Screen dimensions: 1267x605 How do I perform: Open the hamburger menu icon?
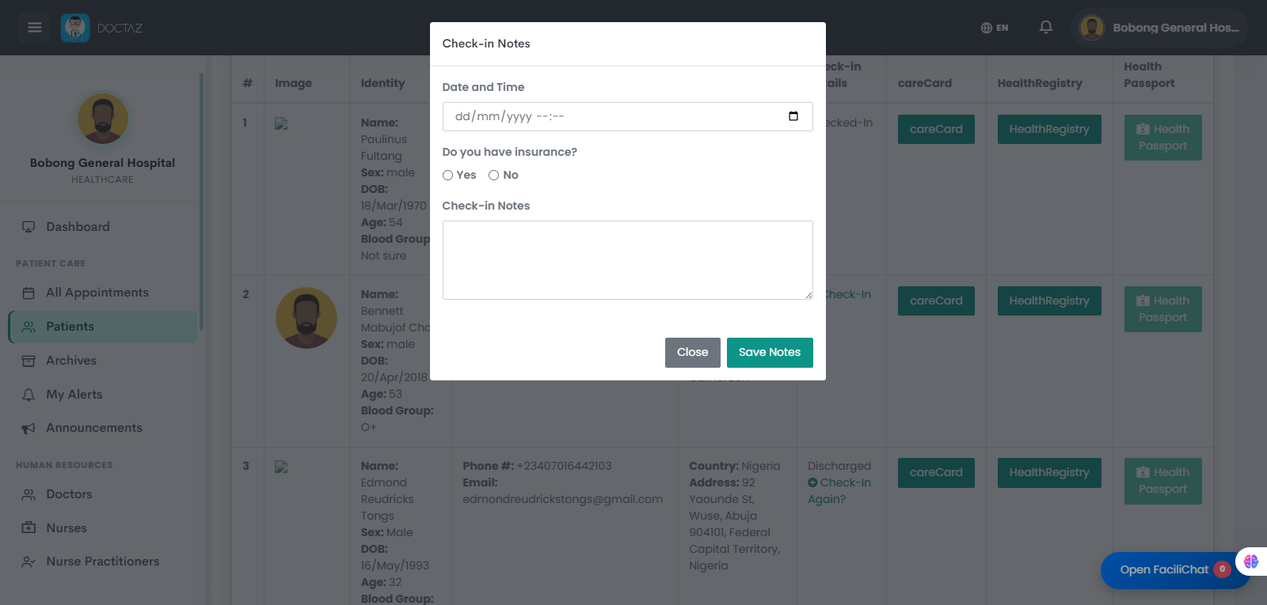pos(35,28)
